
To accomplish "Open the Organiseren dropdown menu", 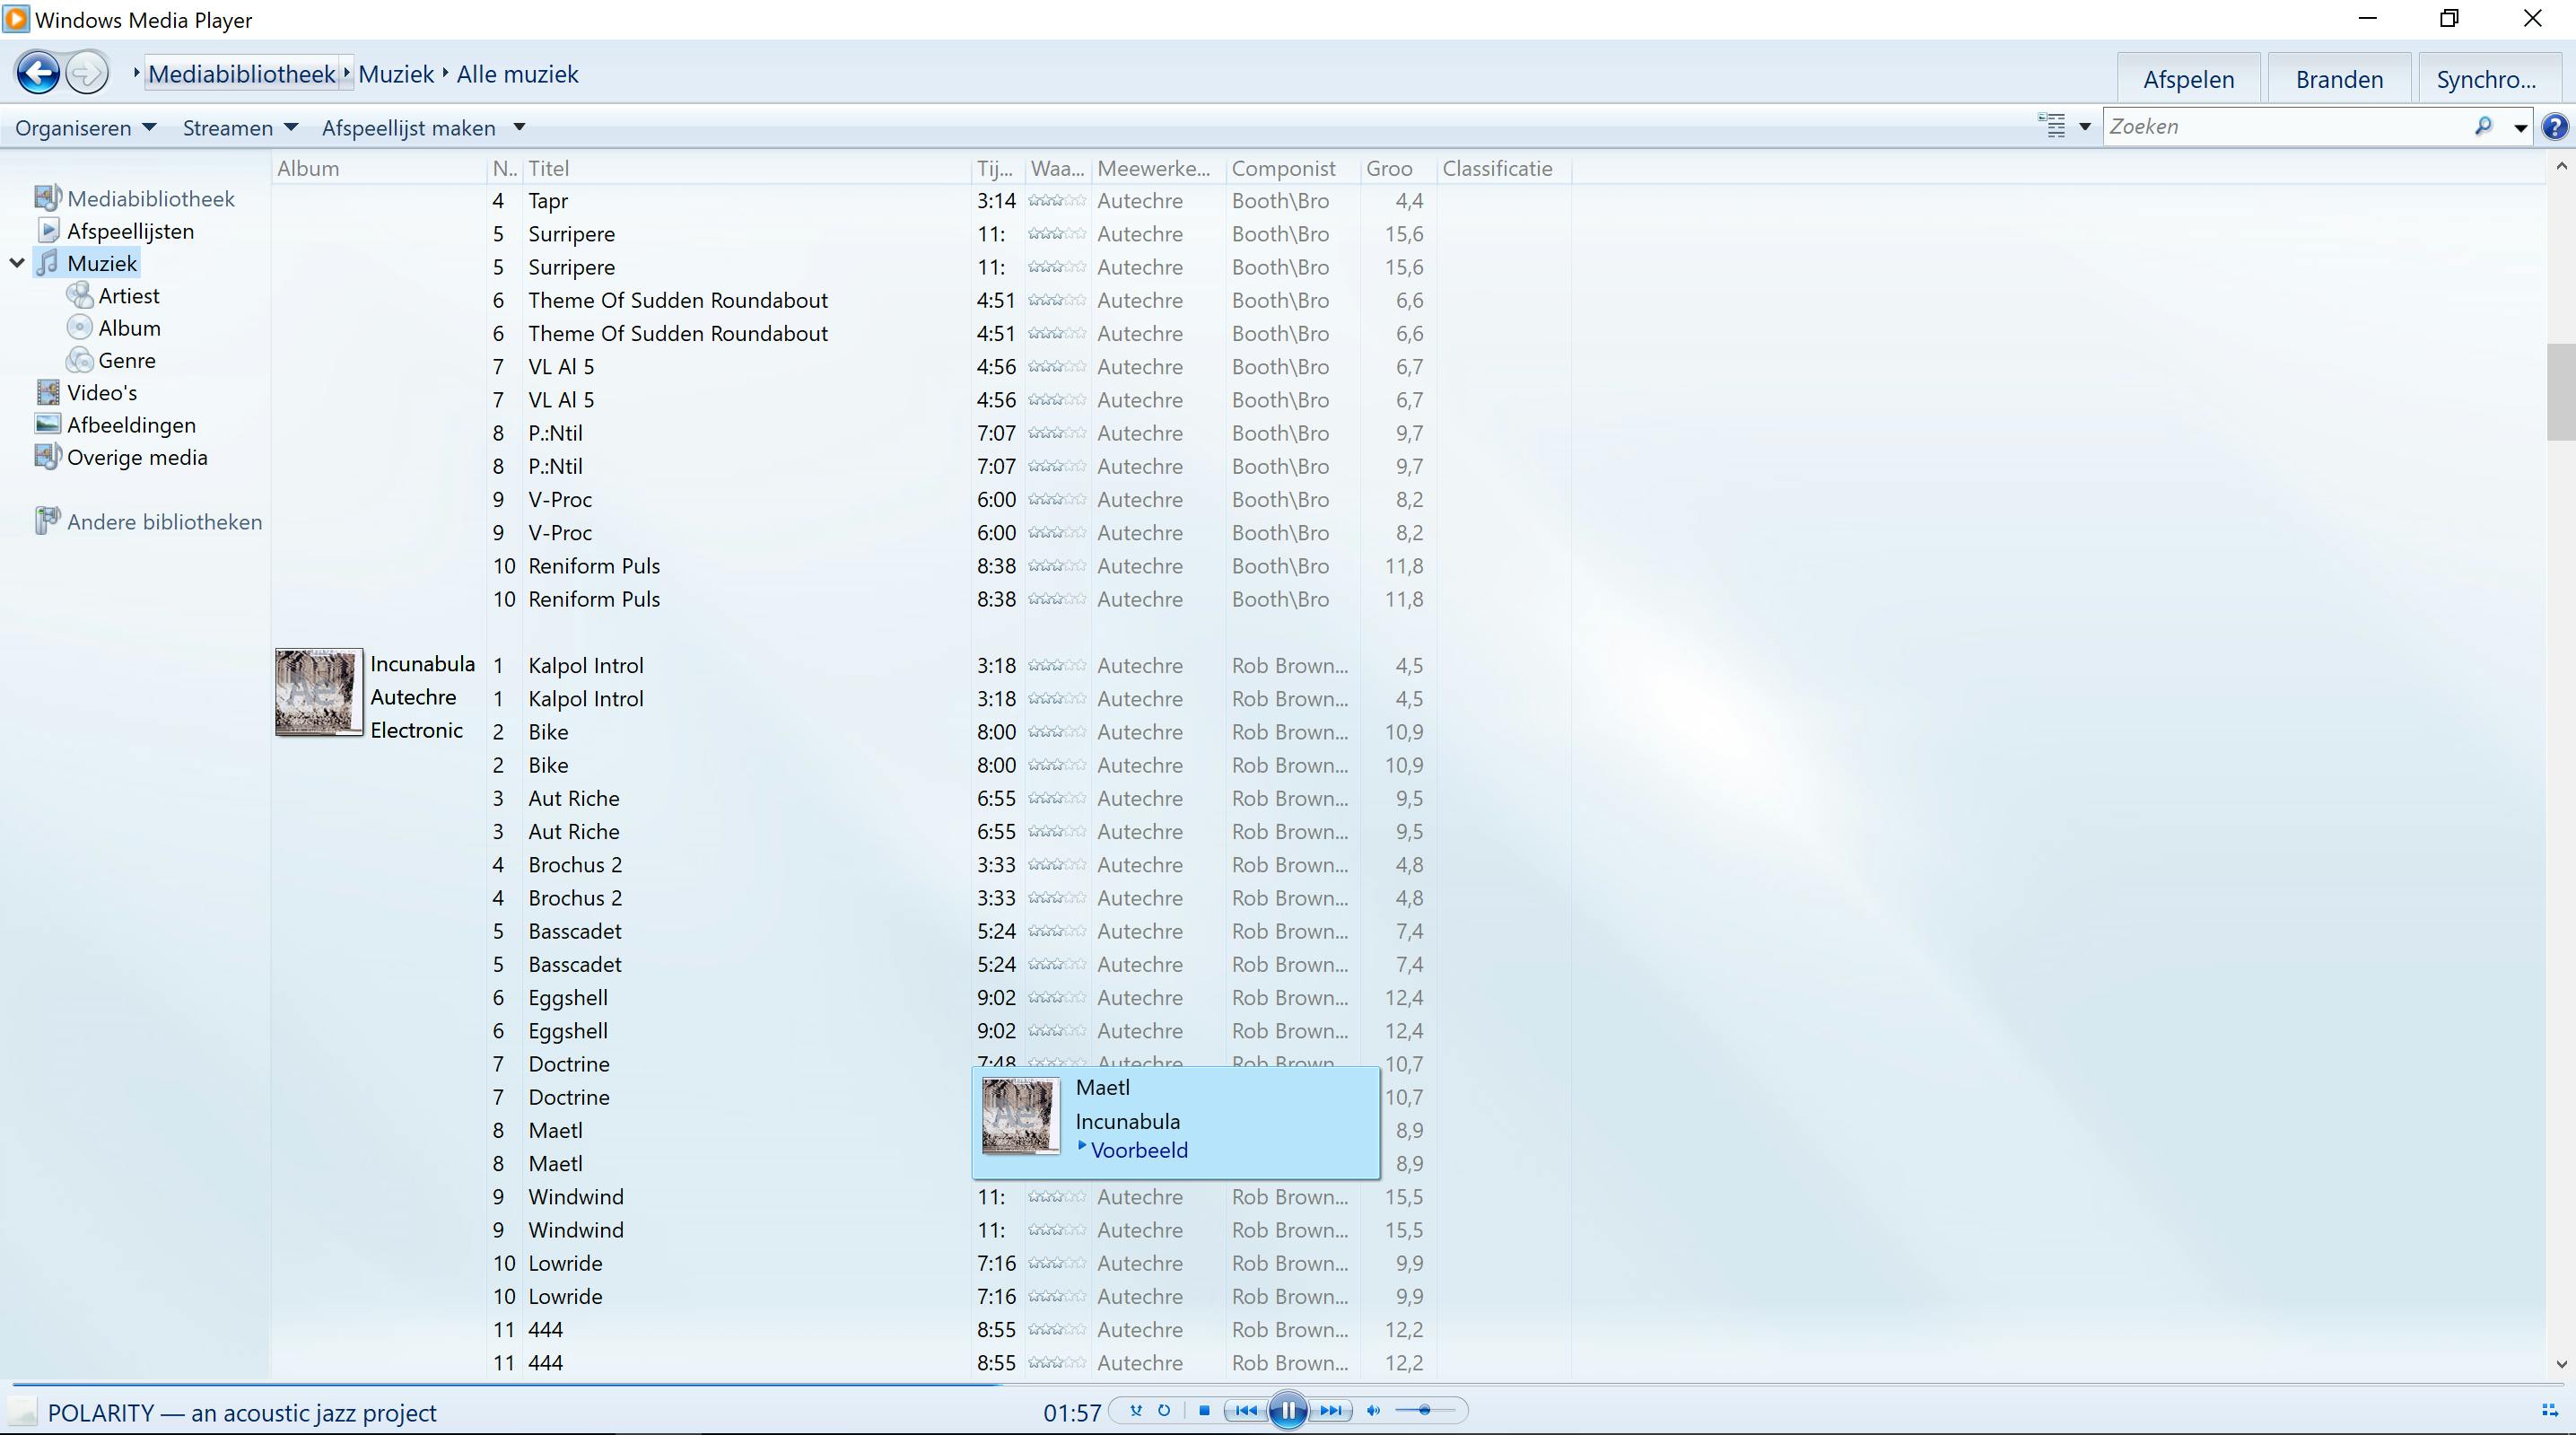I will click(x=85, y=128).
